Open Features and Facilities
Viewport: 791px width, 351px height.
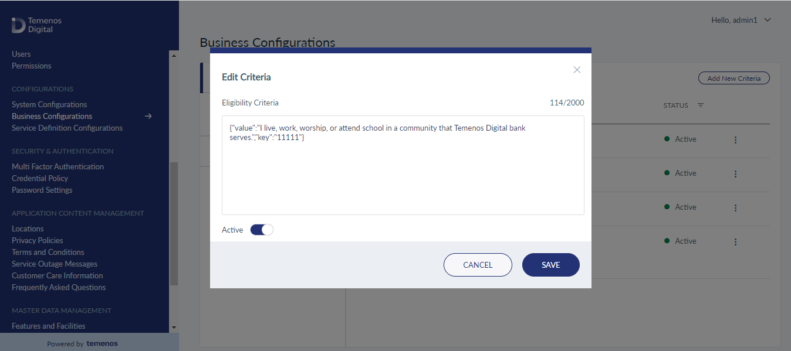[x=49, y=326]
